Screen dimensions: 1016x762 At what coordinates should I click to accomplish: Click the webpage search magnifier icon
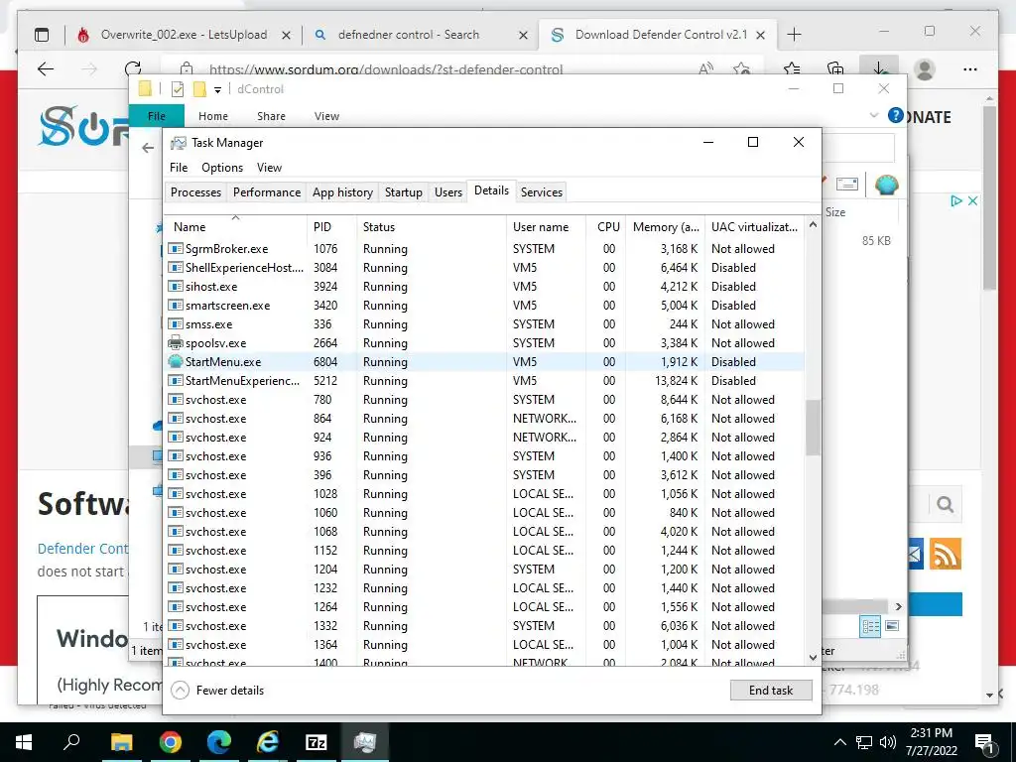pyautogui.click(x=945, y=504)
